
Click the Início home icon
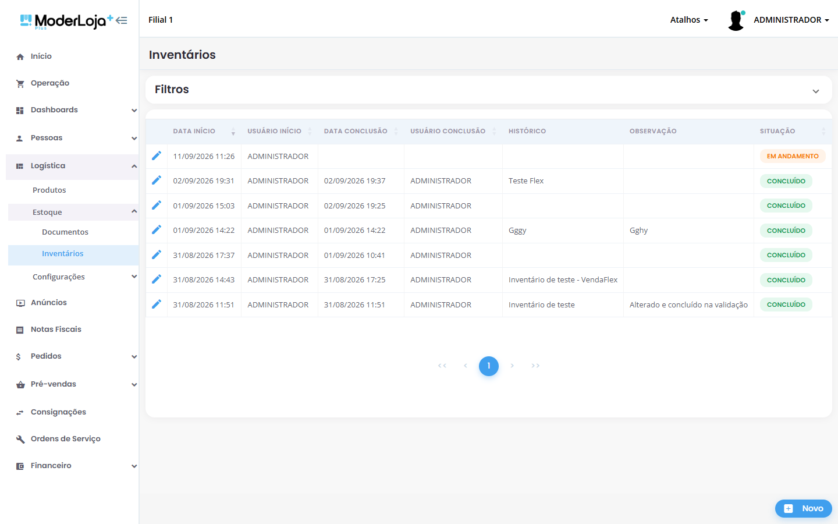click(x=20, y=56)
